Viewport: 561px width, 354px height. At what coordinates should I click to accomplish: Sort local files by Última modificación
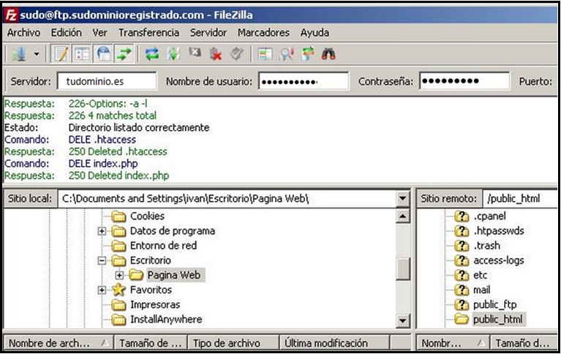point(334,343)
